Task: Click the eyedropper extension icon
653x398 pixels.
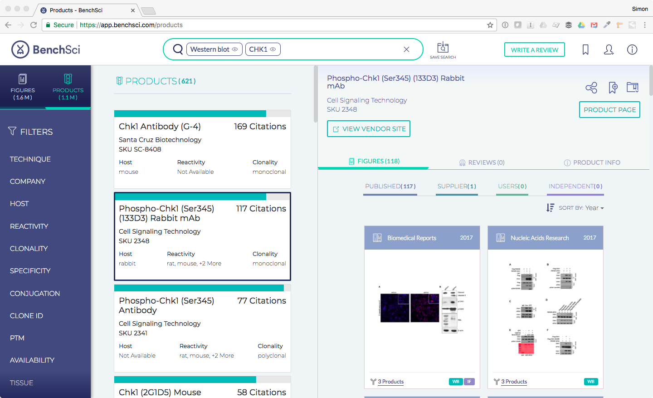Action: tap(607, 25)
